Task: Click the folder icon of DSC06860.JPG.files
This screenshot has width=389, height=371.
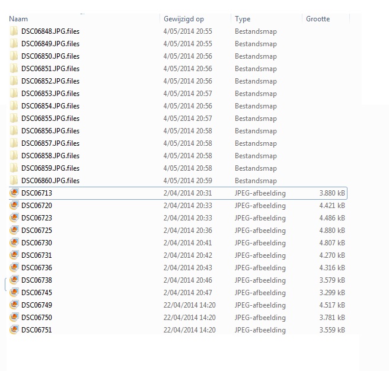Action: coord(14,180)
